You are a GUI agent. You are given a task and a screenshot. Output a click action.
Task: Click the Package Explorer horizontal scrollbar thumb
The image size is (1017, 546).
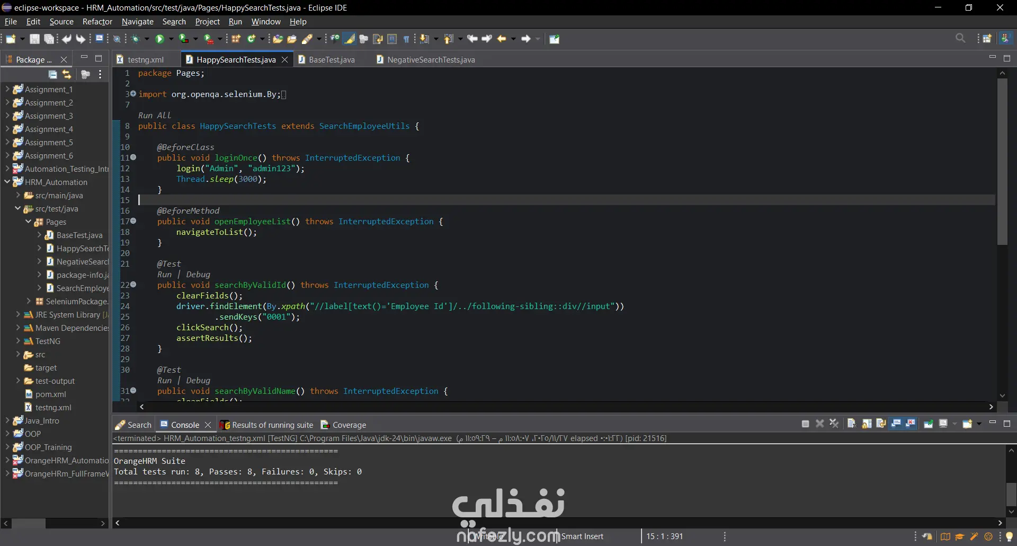pyautogui.click(x=29, y=523)
